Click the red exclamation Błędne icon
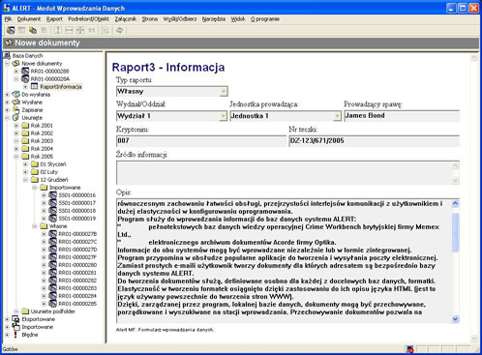 [x=15, y=335]
